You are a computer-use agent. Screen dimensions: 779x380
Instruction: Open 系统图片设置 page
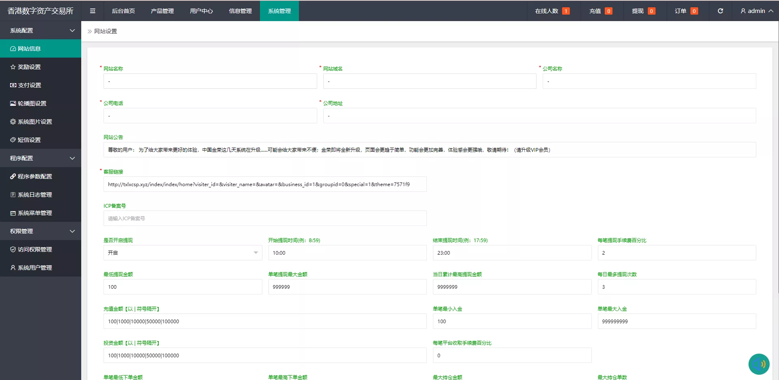pyautogui.click(x=33, y=121)
